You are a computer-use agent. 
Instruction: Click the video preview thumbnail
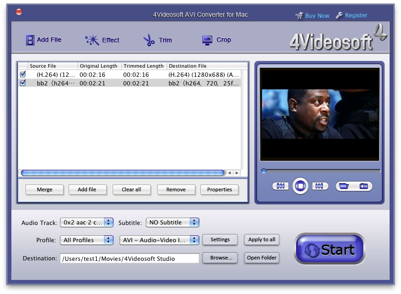[320, 115]
